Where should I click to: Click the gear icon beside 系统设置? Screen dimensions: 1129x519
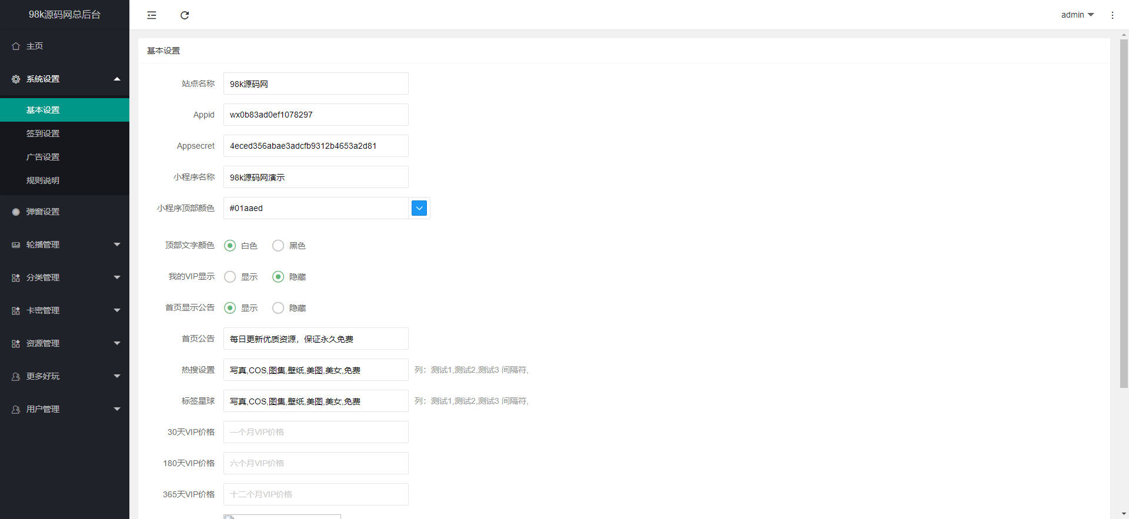(x=16, y=79)
